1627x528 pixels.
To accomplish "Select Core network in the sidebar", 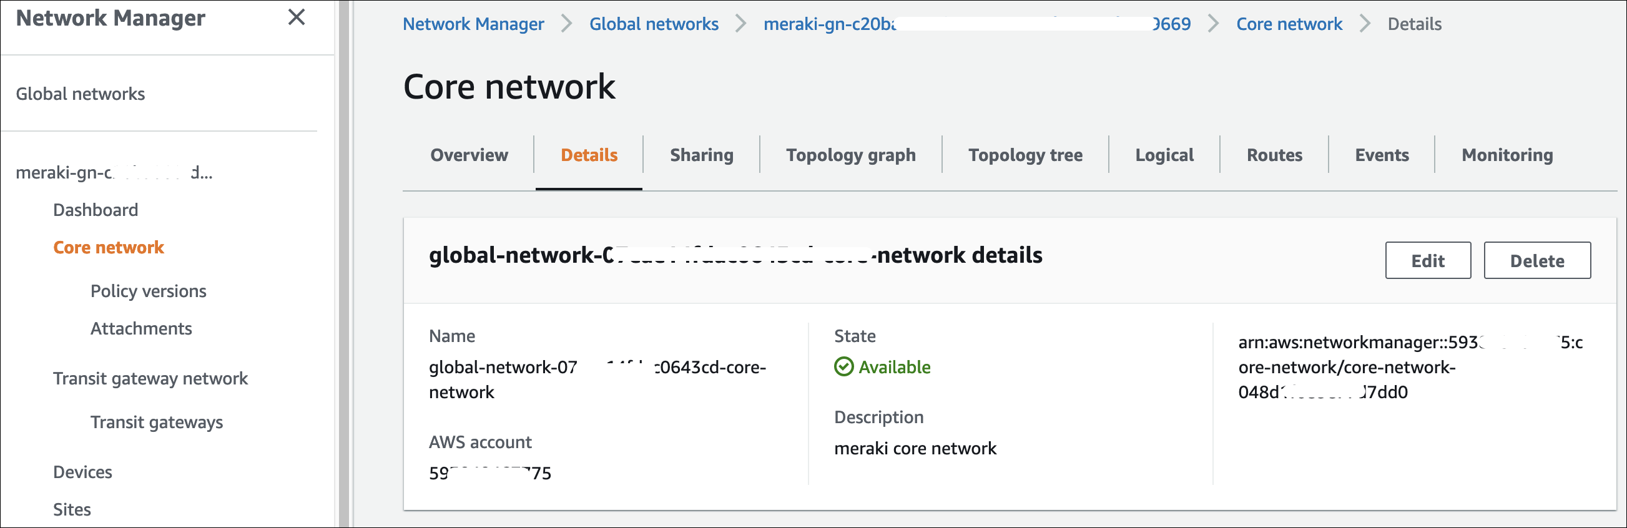I will 108,247.
